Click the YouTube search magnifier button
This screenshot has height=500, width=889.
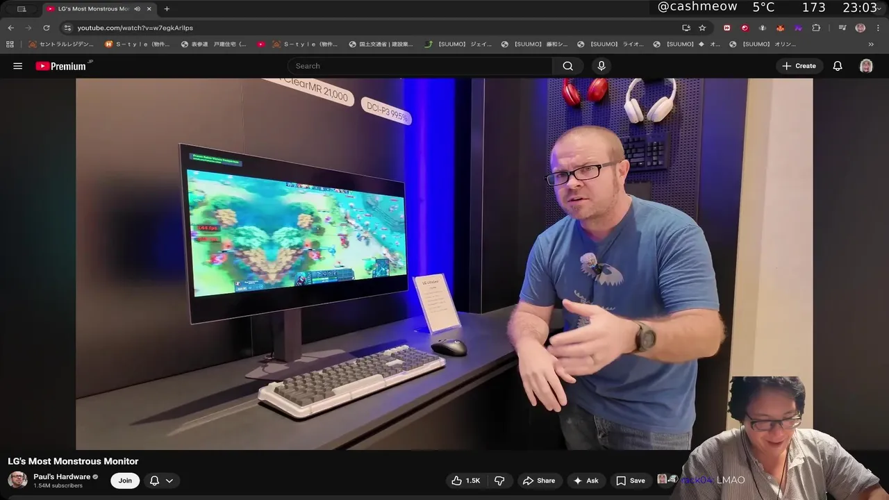click(x=568, y=66)
